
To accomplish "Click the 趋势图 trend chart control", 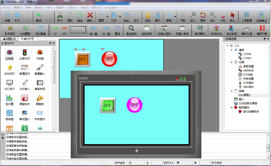I will tap(10, 114).
